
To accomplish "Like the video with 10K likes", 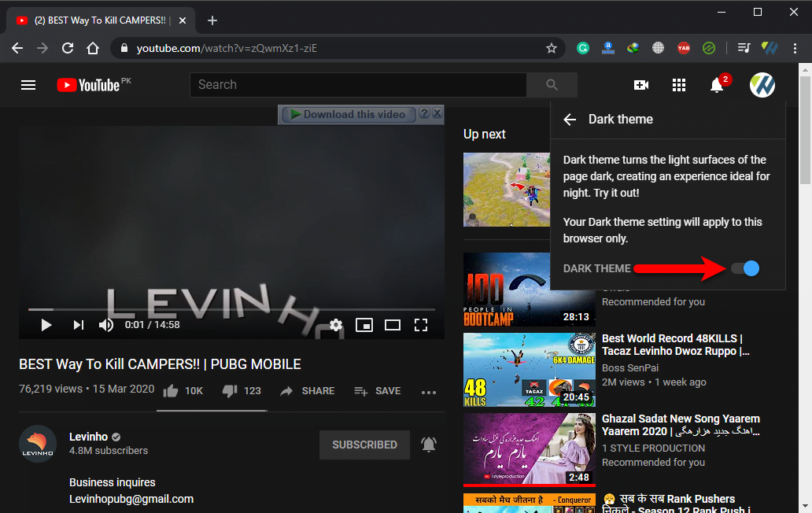I will [183, 391].
